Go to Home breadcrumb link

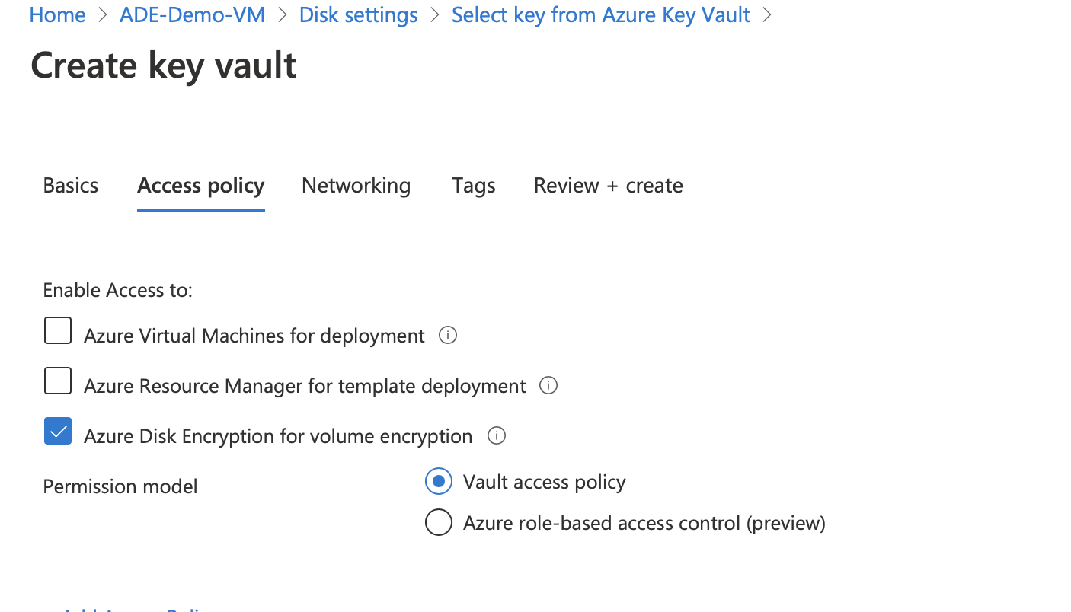[57, 14]
